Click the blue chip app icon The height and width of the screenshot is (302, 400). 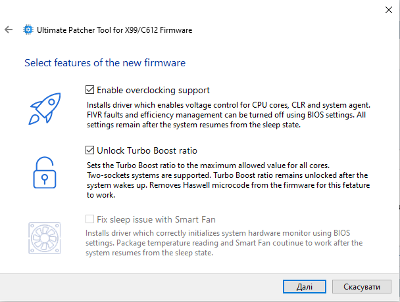point(28,30)
